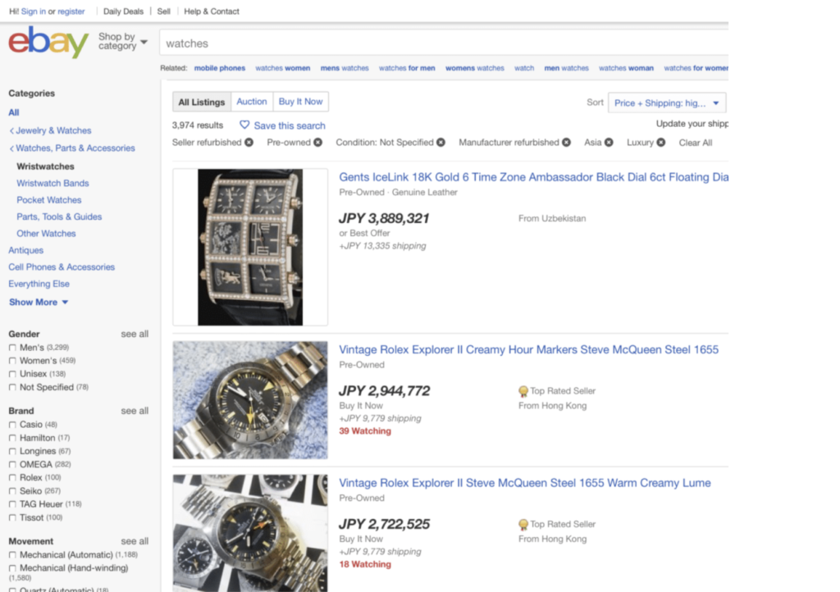Viewport: 840px width, 592px height.
Task: Check the Rolex brand filter
Action: pos(12,477)
